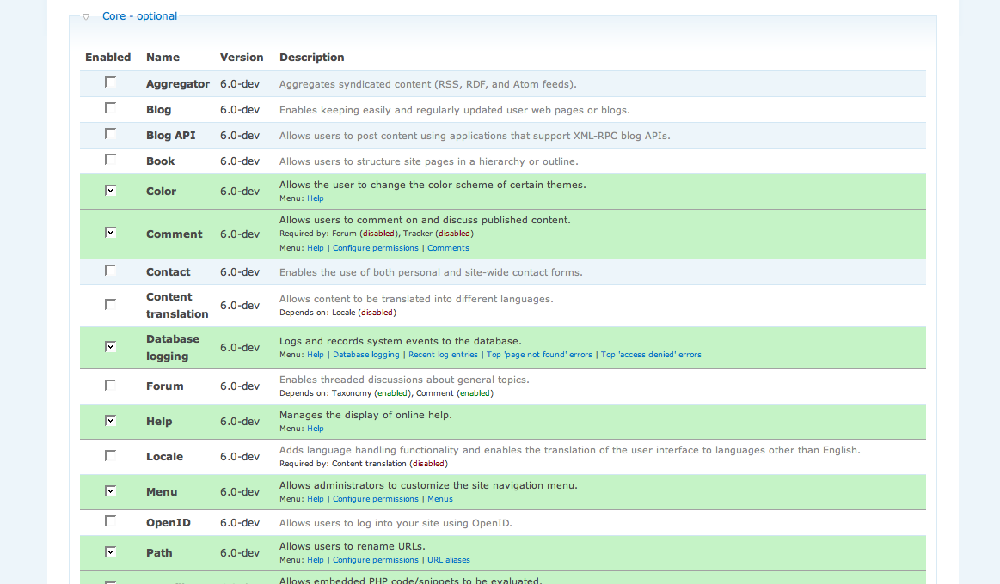Click 'Depends on: Taxonomy' dependency text

tap(386, 393)
